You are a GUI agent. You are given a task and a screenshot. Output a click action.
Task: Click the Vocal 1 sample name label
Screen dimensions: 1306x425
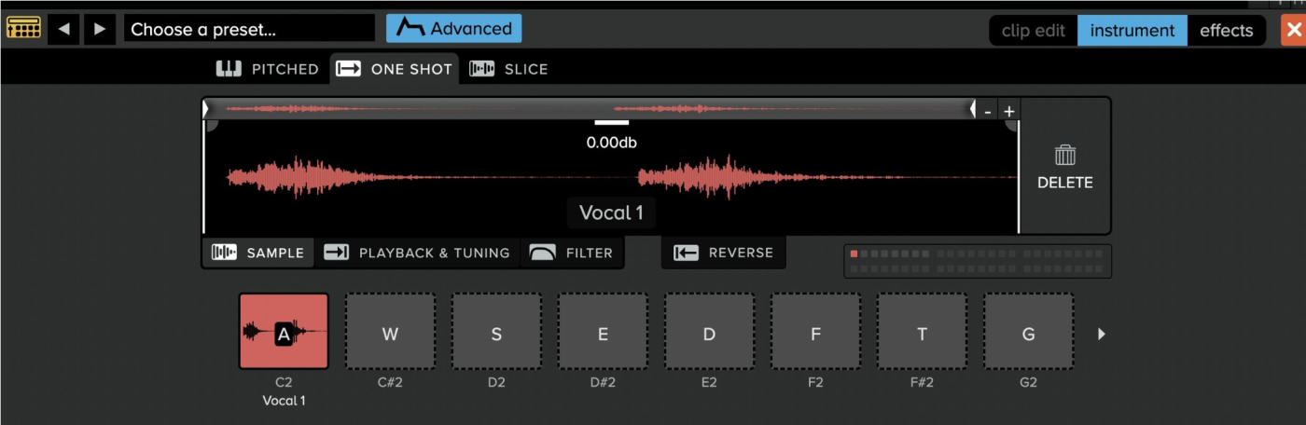click(611, 212)
